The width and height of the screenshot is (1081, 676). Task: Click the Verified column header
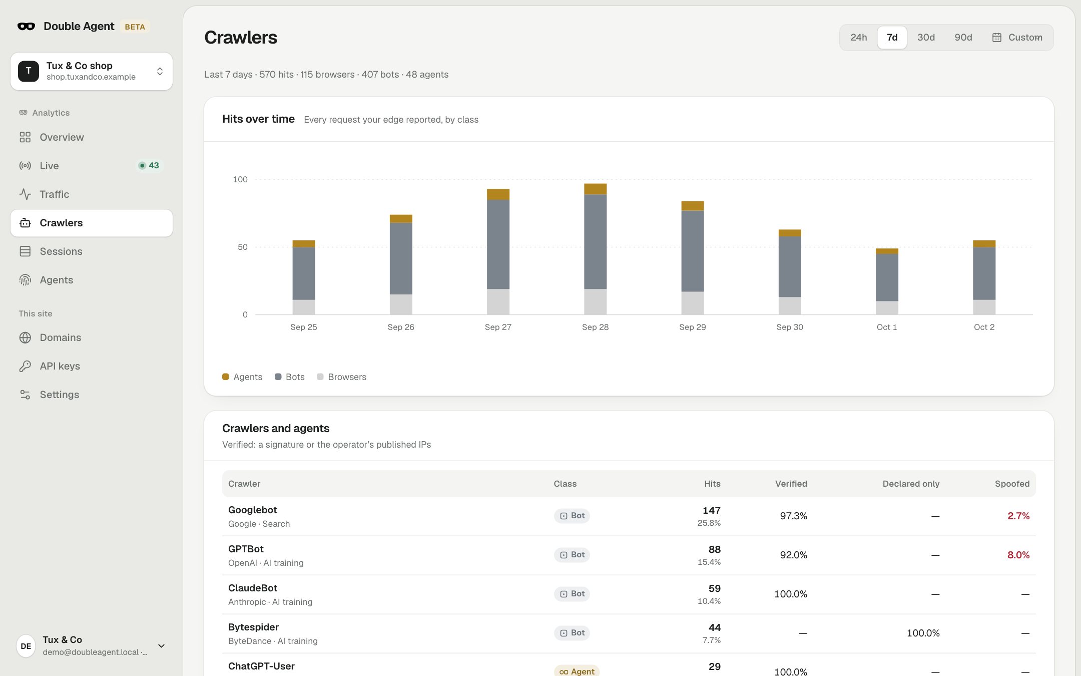[791, 484]
